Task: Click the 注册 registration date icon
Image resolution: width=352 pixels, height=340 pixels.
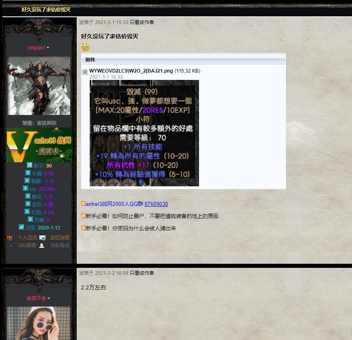Action: (x=21, y=227)
